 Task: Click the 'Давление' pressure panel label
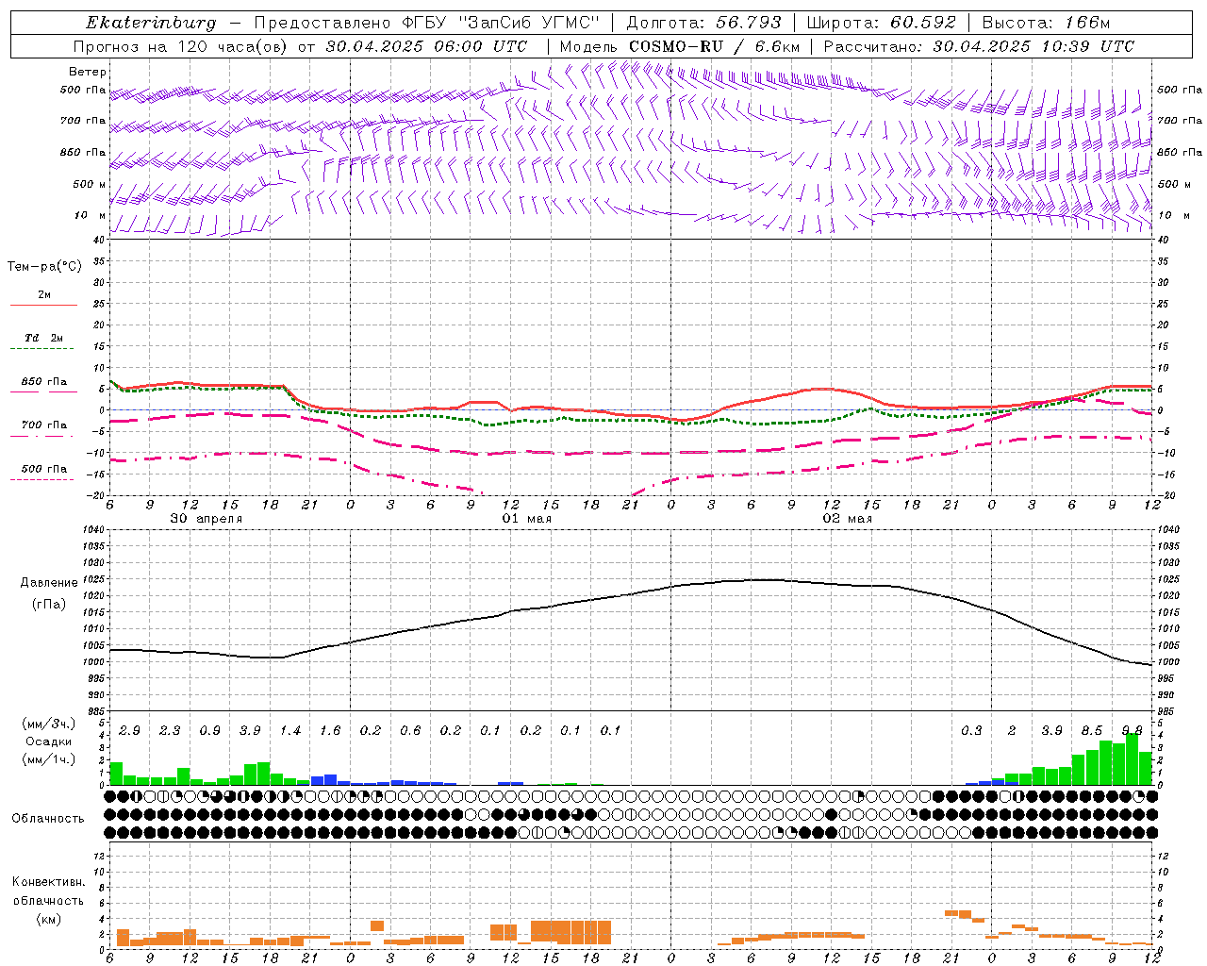pos(49,583)
